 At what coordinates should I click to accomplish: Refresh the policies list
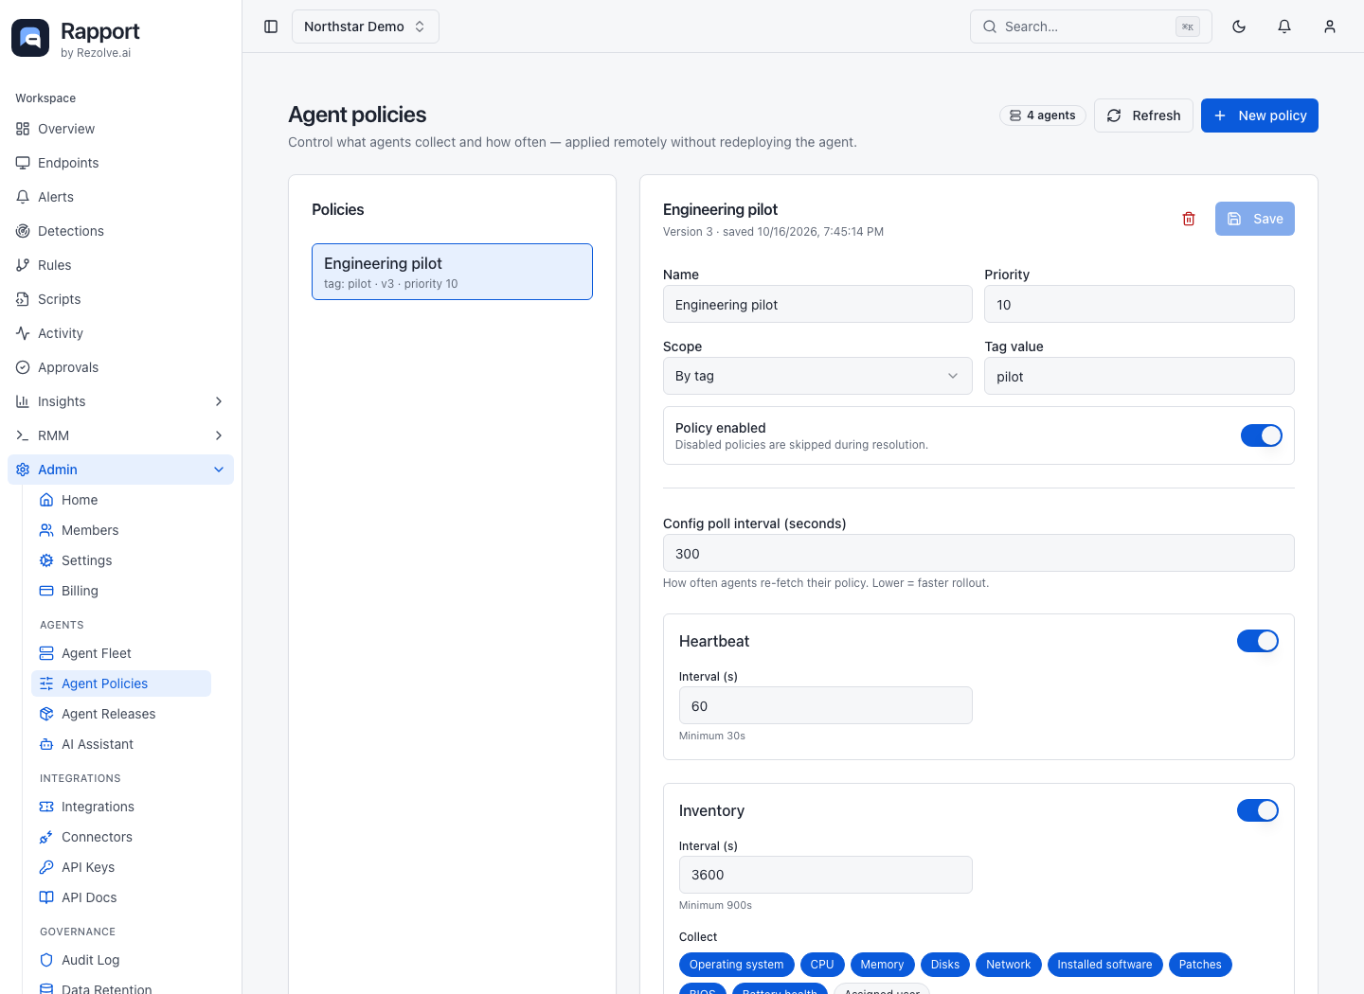(x=1143, y=115)
